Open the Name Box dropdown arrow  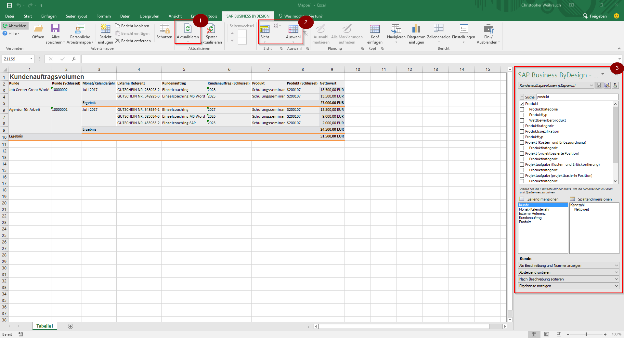click(31, 59)
